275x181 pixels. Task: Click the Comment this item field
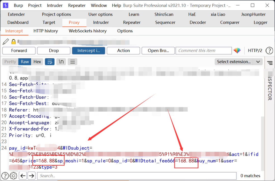coord(204,51)
